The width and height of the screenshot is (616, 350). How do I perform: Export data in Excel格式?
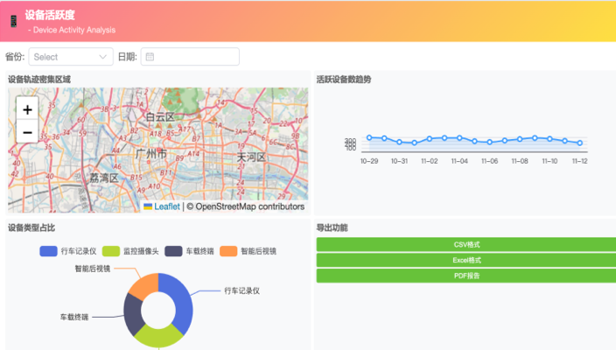[x=466, y=260]
